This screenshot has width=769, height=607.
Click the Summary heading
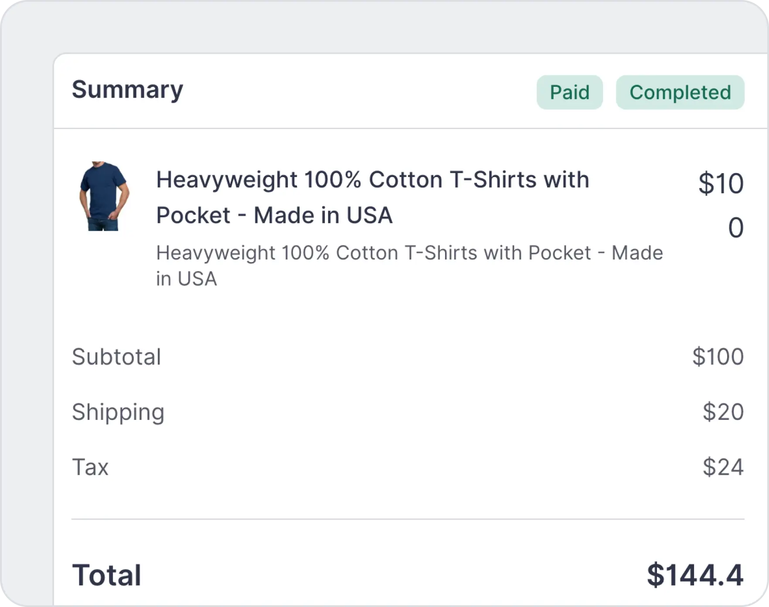[127, 89]
